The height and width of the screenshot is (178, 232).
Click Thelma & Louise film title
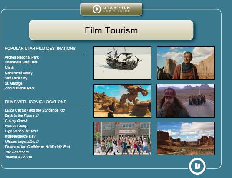pyautogui.click(x=18, y=157)
